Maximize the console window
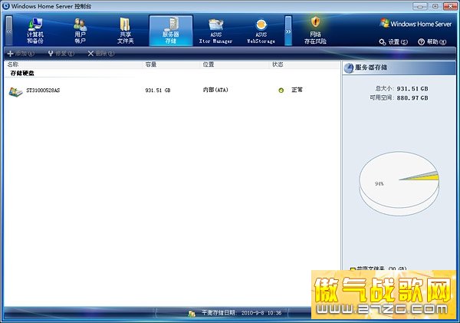This screenshot has height=323, width=460. click(435, 6)
